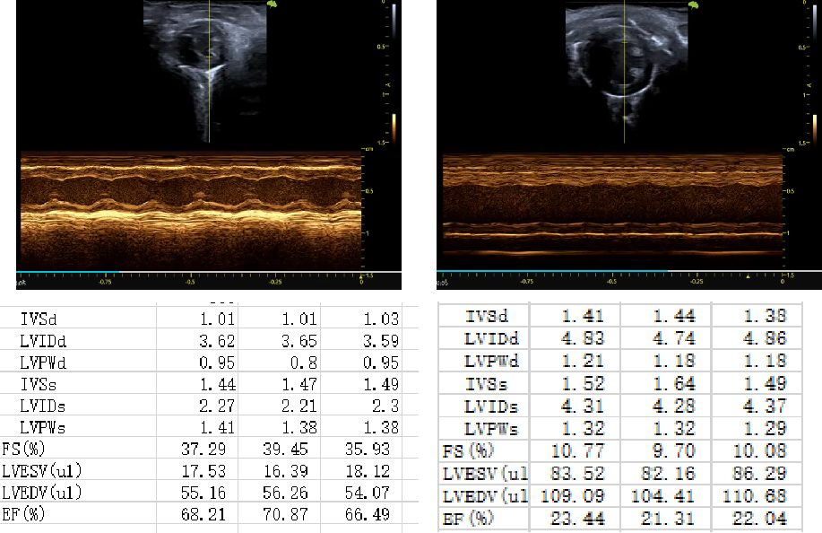Click the left M-mode trace image
Image resolution: width=822 pixels, height=533 pixels.
point(190,209)
